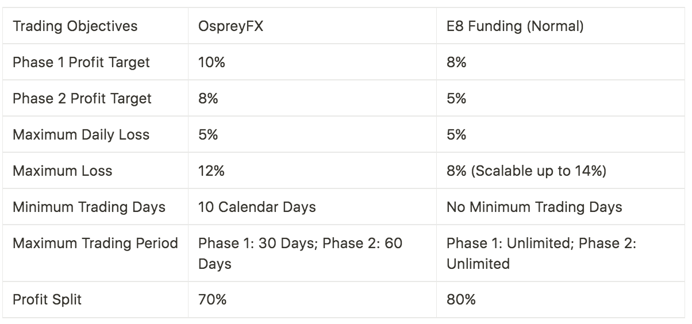The height and width of the screenshot is (324, 692).
Task: Click the OspreyFX column header
Action: pyautogui.click(x=312, y=26)
